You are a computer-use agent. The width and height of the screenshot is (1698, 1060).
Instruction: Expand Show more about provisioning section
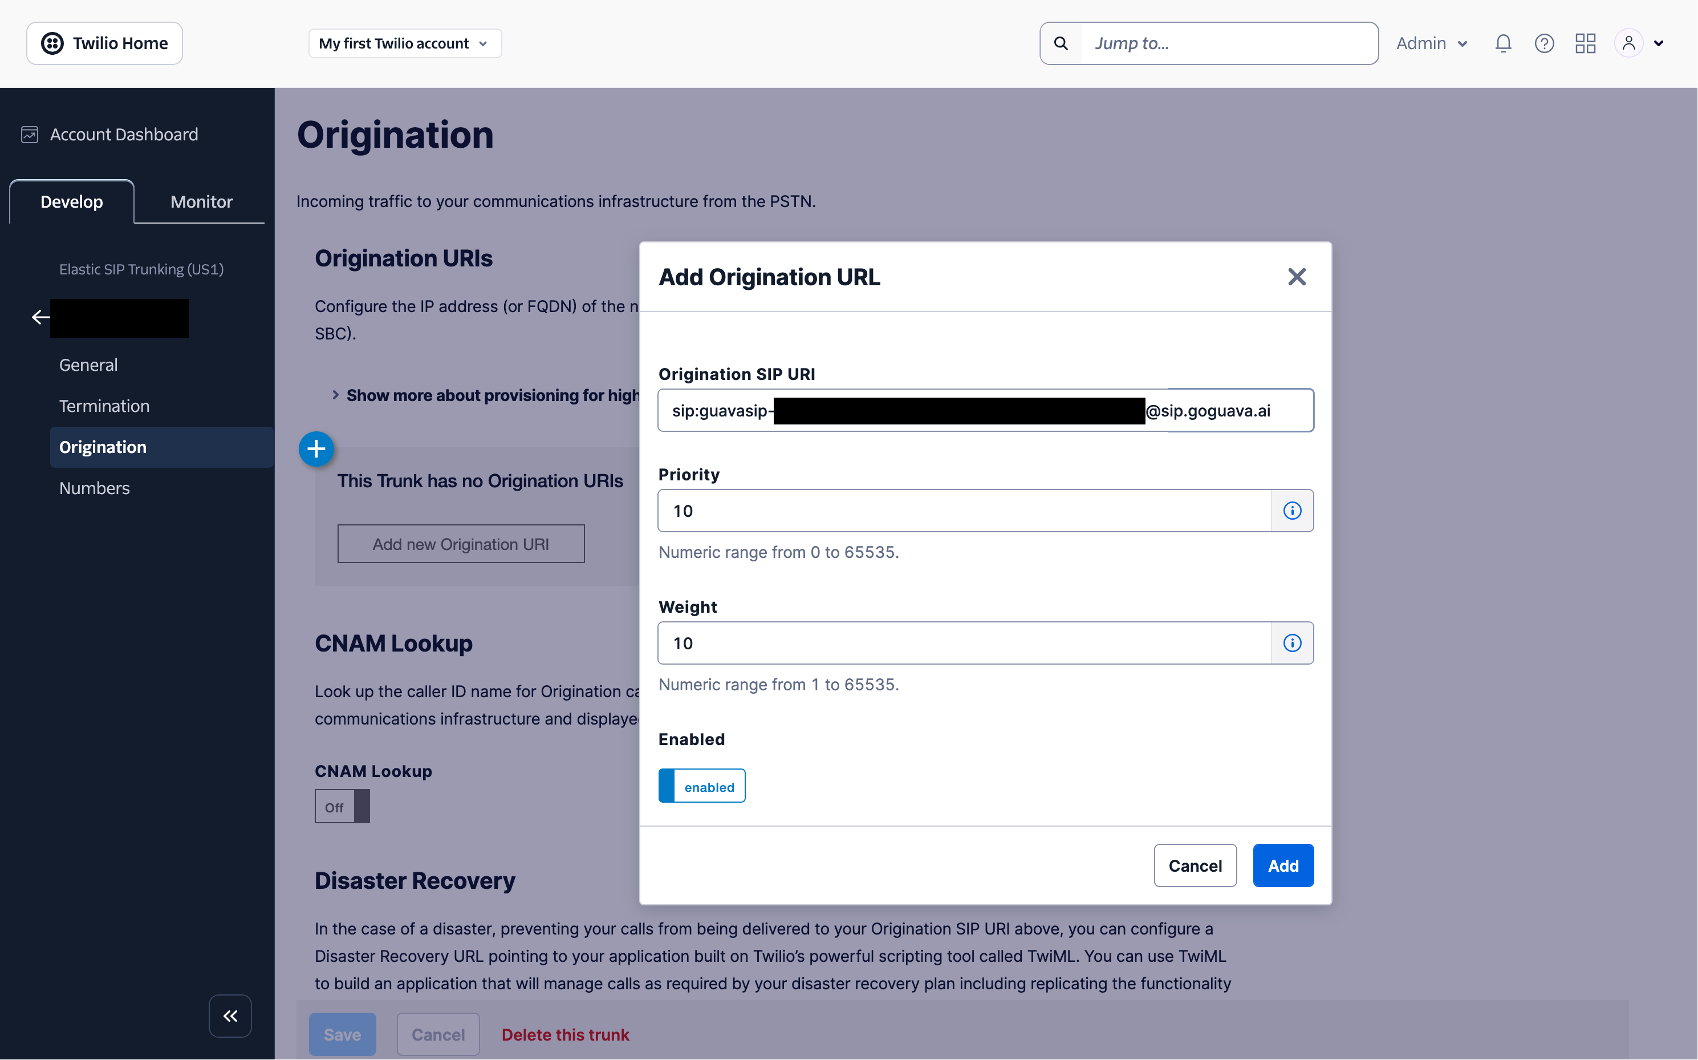coord(487,396)
